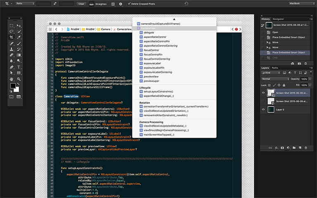Screen dimensions: 317x198
Task: Toggle Quick Mask mode
Action: (x=12, y=97)
